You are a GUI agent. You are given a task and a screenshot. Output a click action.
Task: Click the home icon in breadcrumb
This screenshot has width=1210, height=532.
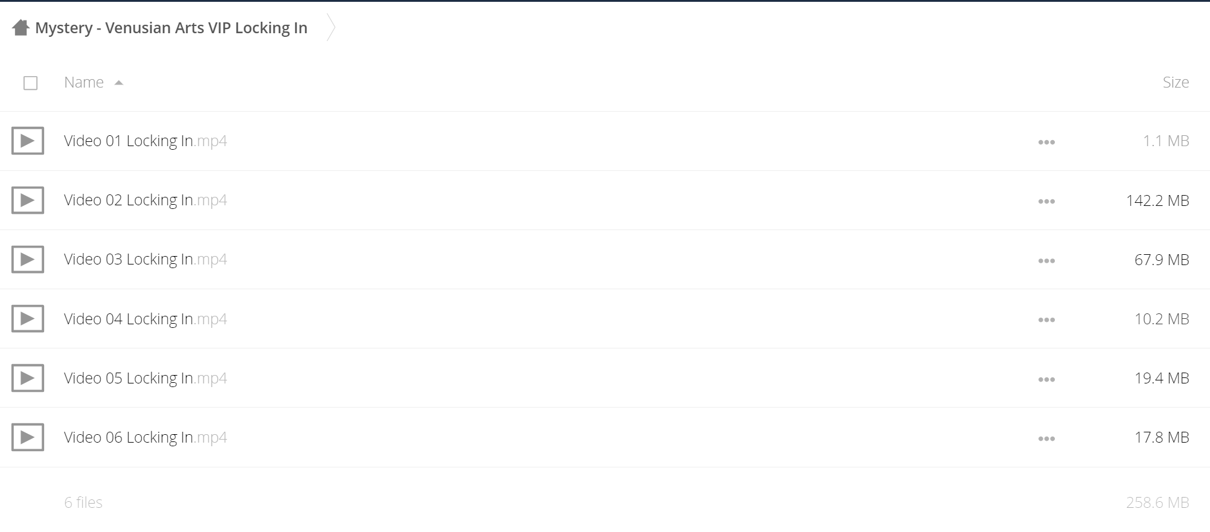coord(21,28)
